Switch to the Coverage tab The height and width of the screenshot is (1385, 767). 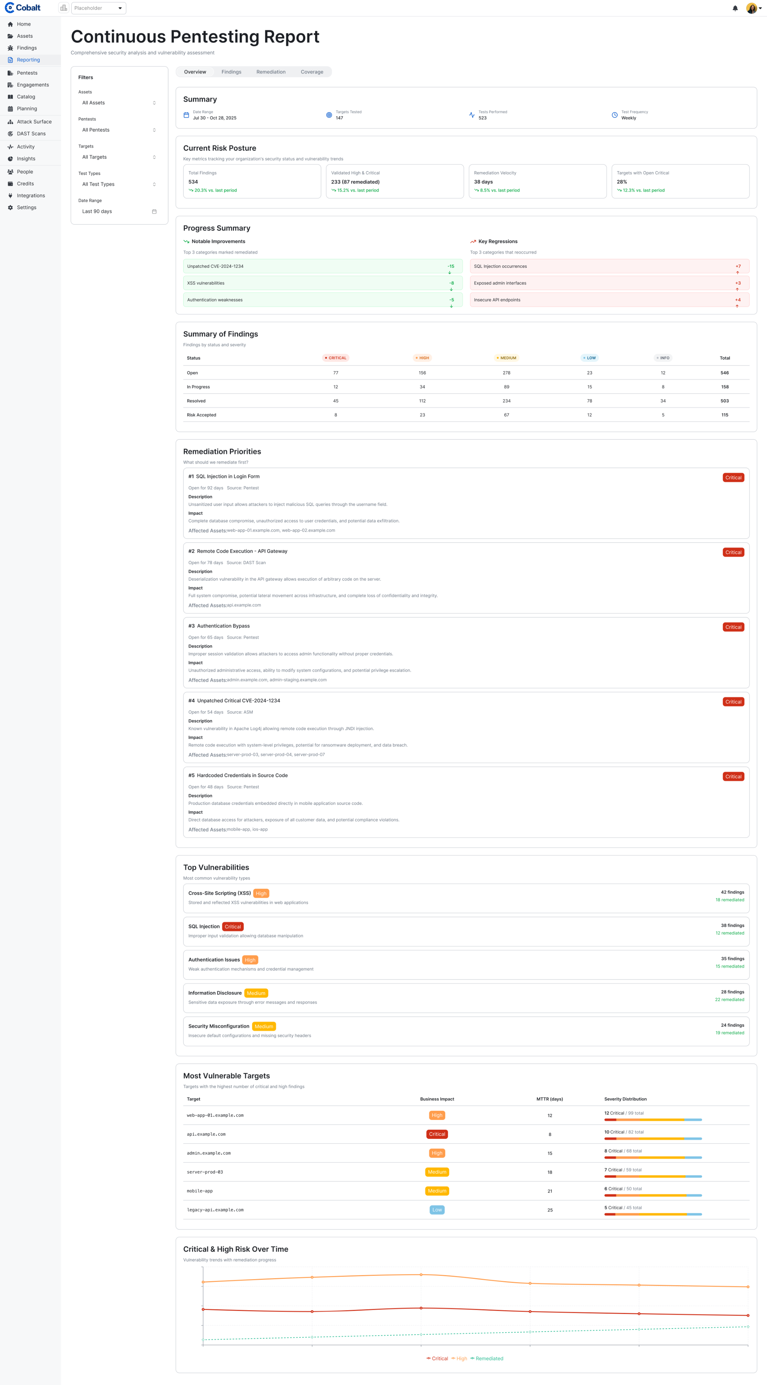click(312, 72)
